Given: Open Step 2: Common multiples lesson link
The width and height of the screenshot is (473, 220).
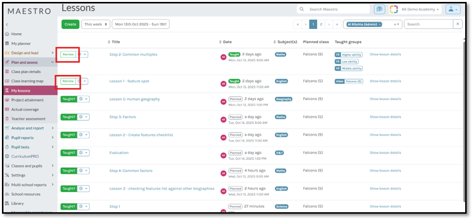Looking at the screenshot, I should pyautogui.click(x=133, y=55).
